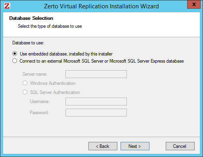Screen dimensions: 203x157
Task: Go to the previous step with Back
Action: [x=103, y=146]
